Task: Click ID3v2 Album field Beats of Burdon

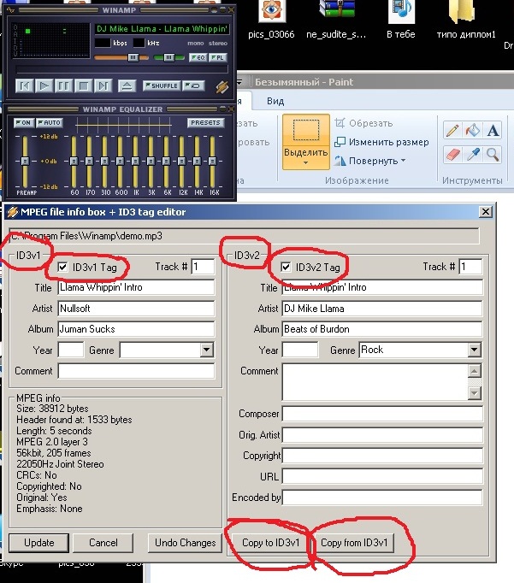Action: pos(382,329)
